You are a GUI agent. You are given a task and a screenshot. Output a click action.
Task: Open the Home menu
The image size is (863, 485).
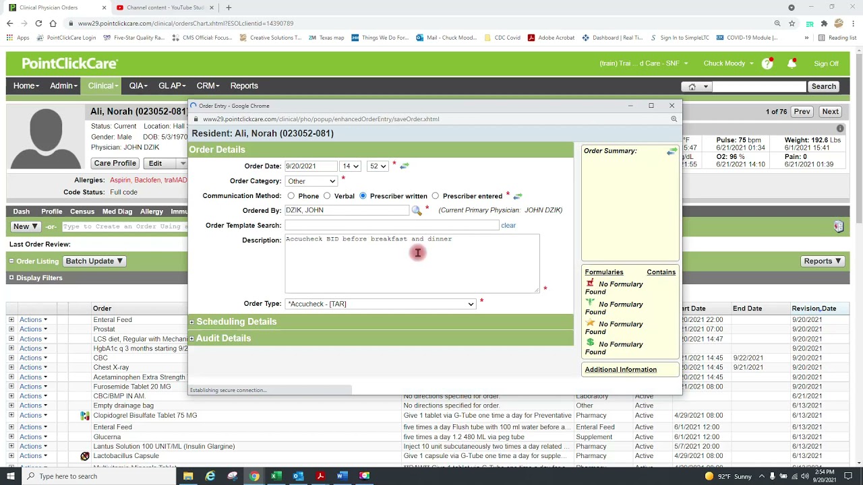coord(26,86)
